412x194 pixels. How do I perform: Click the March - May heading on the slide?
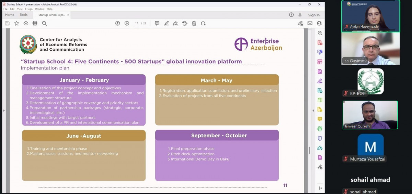click(217, 80)
